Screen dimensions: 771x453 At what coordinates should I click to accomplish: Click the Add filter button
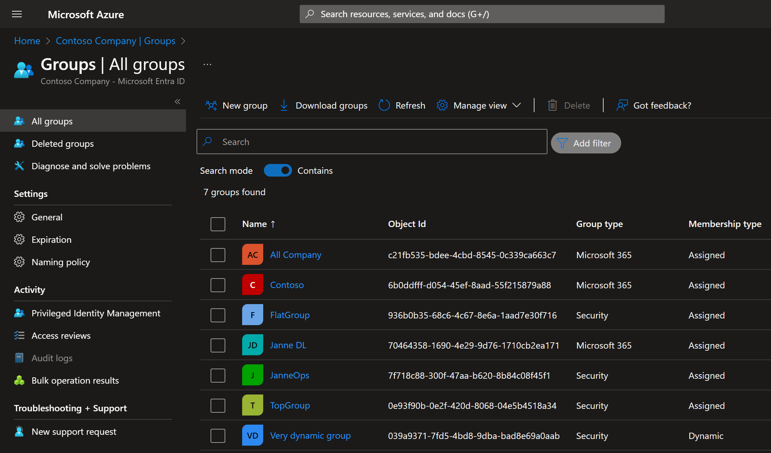586,143
